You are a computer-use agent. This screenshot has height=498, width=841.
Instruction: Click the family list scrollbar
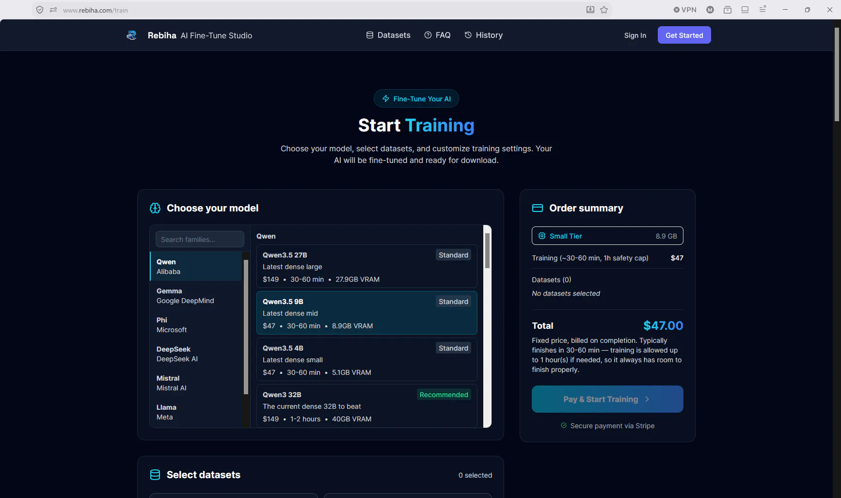246,327
